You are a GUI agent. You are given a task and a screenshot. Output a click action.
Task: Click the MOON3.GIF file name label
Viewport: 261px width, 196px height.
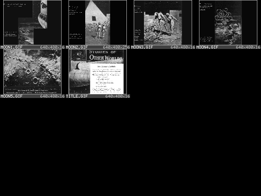click(x=142, y=47)
